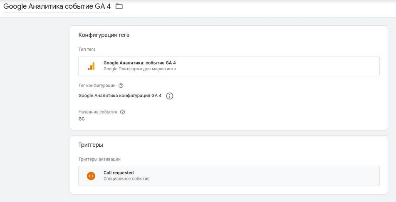Click the Google Analytics bar chart icon
This screenshot has width=396, height=202.
pyautogui.click(x=91, y=66)
